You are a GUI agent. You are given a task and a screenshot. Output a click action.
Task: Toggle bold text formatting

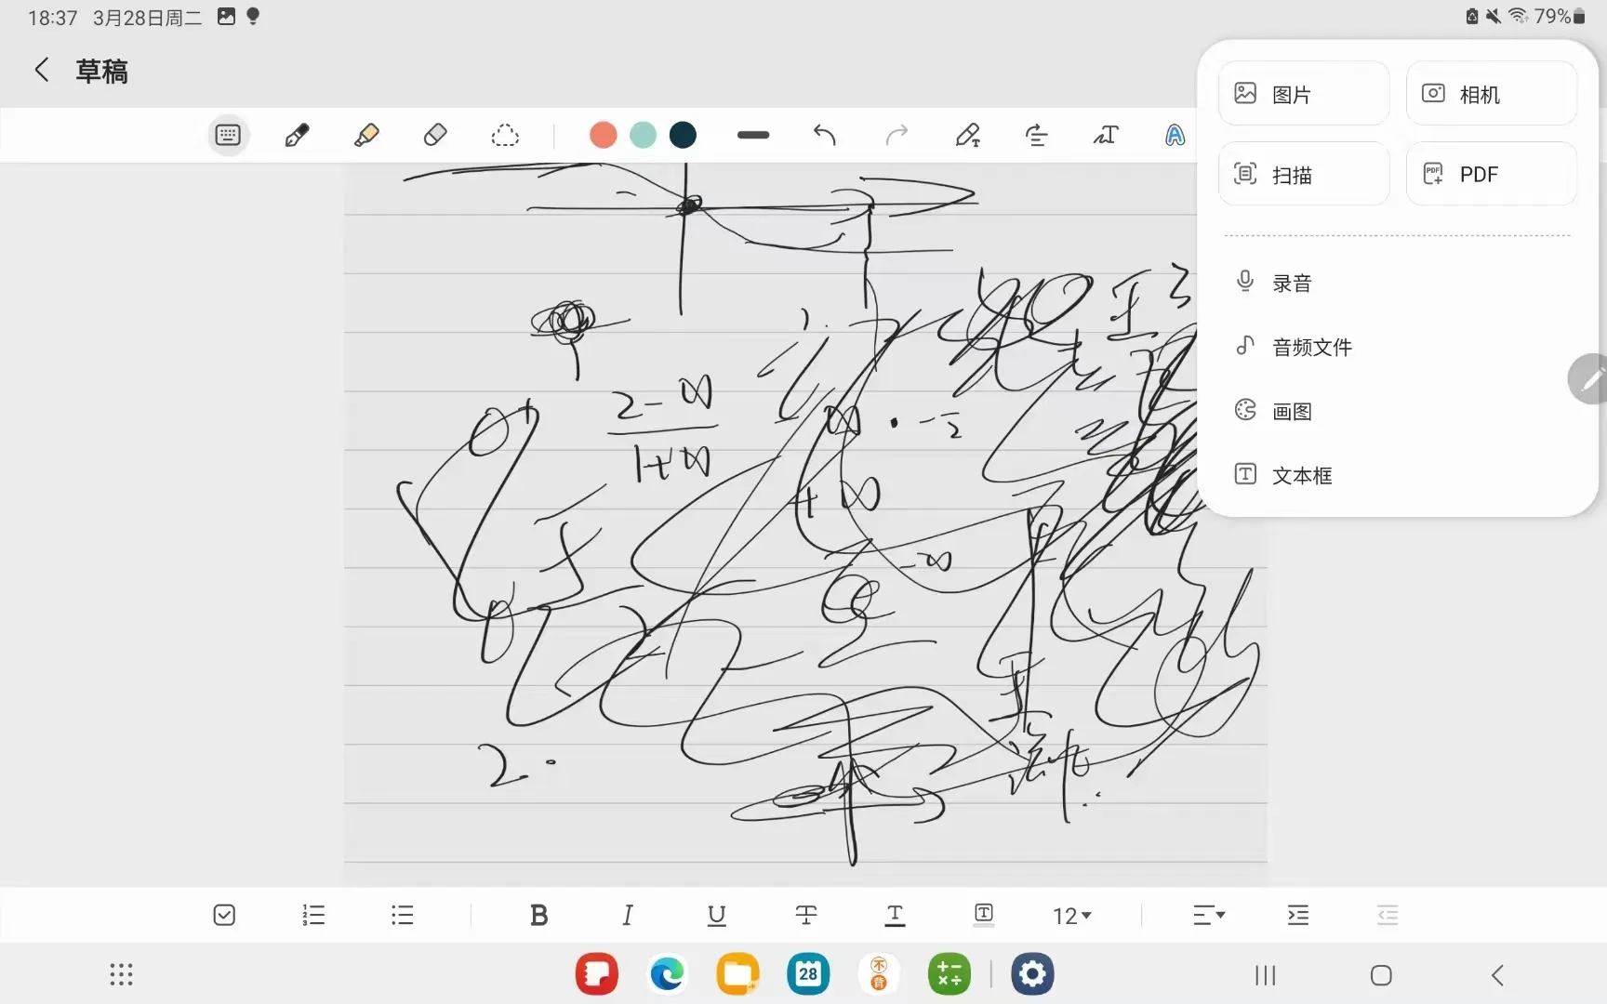point(538,916)
